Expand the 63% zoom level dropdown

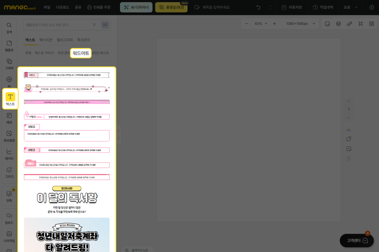click(x=261, y=24)
